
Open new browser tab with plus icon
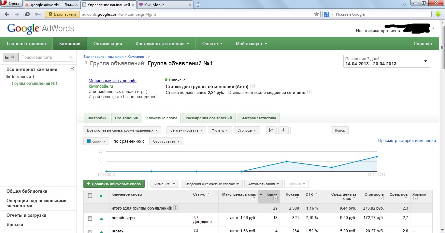(198, 5)
